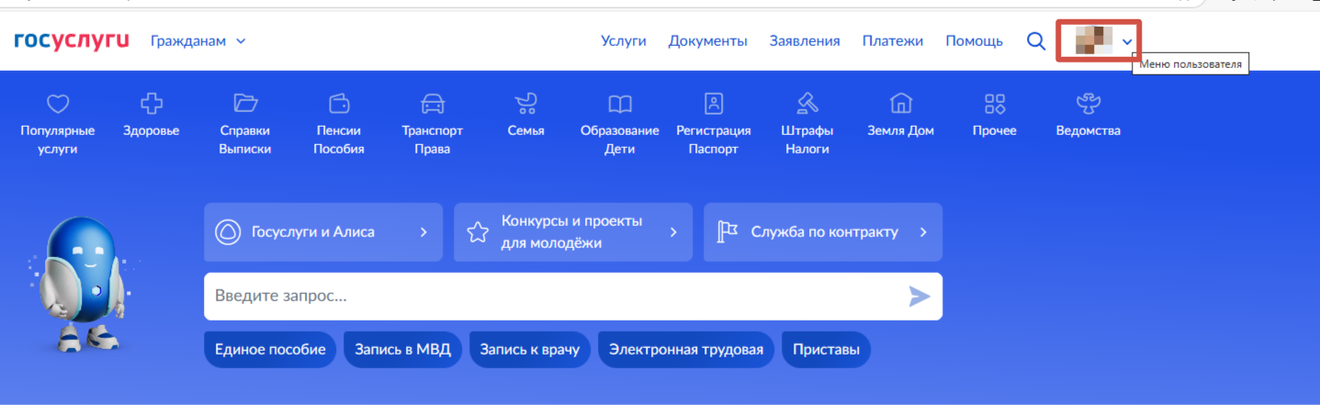This screenshot has width=1320, height=405.
Task: Open the Услуги menu item
Action: point(624,41)
